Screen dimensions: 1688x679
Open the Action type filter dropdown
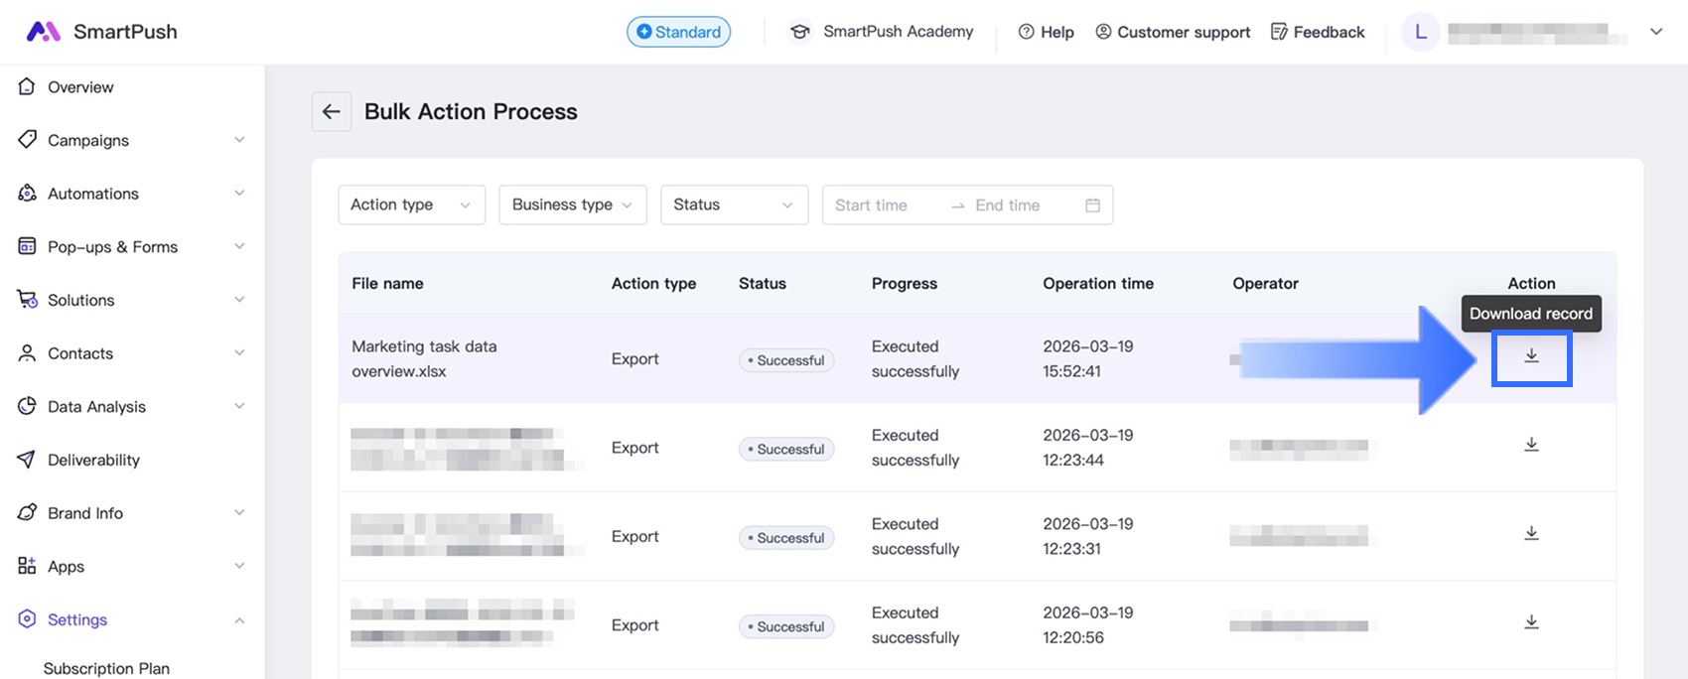(411, 205)
